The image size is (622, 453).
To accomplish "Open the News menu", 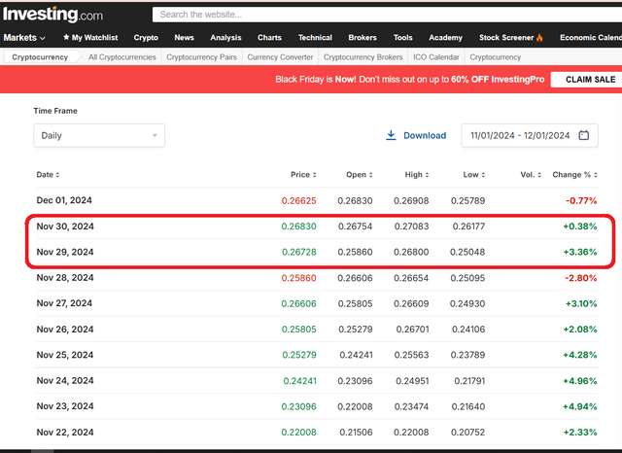I will pyautogui.click(x=184, y=38).
